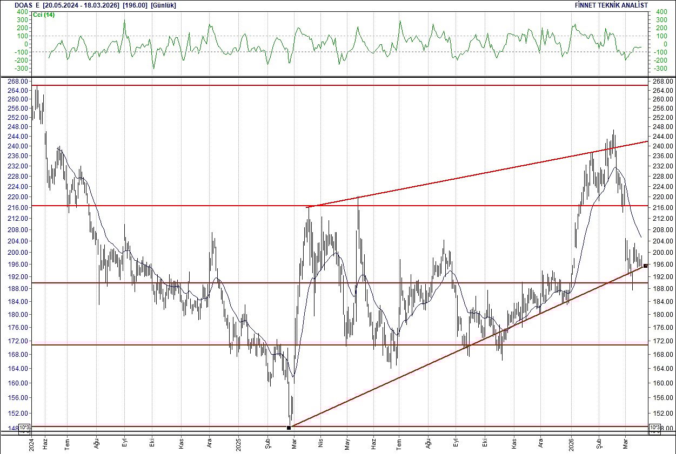
Task: Toggle the left 10^3 scale box
Action: tap(23, 427)
